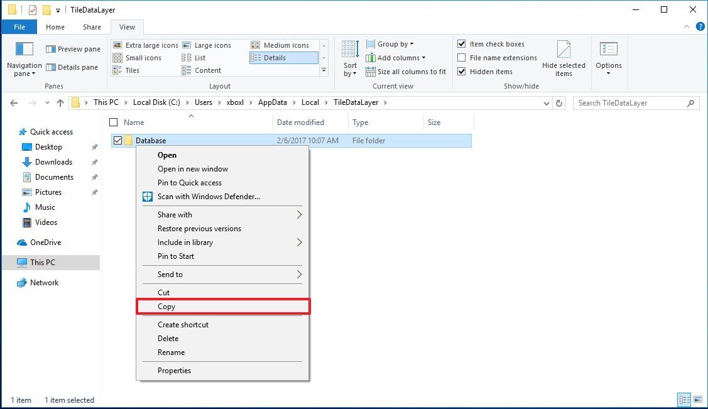Choose Copy from the context menu
This screenshot has width=708, height=409.
coord(166,307)
